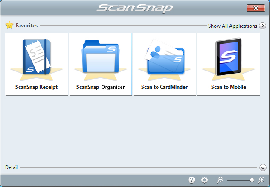Select the Scan to CardMinder icon

coord(165,57)
